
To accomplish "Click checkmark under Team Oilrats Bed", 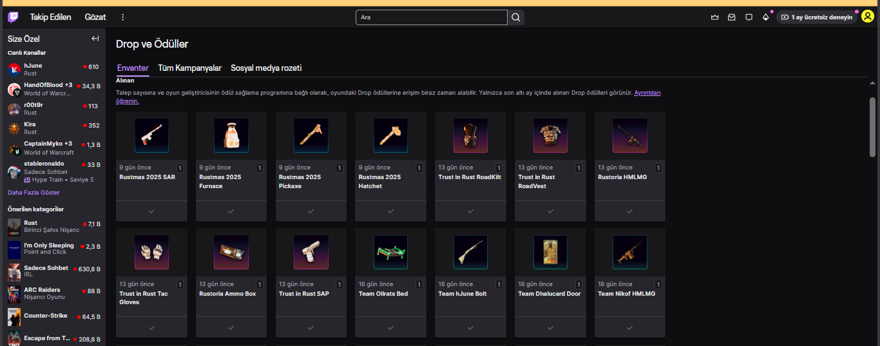I will point(390,327).
